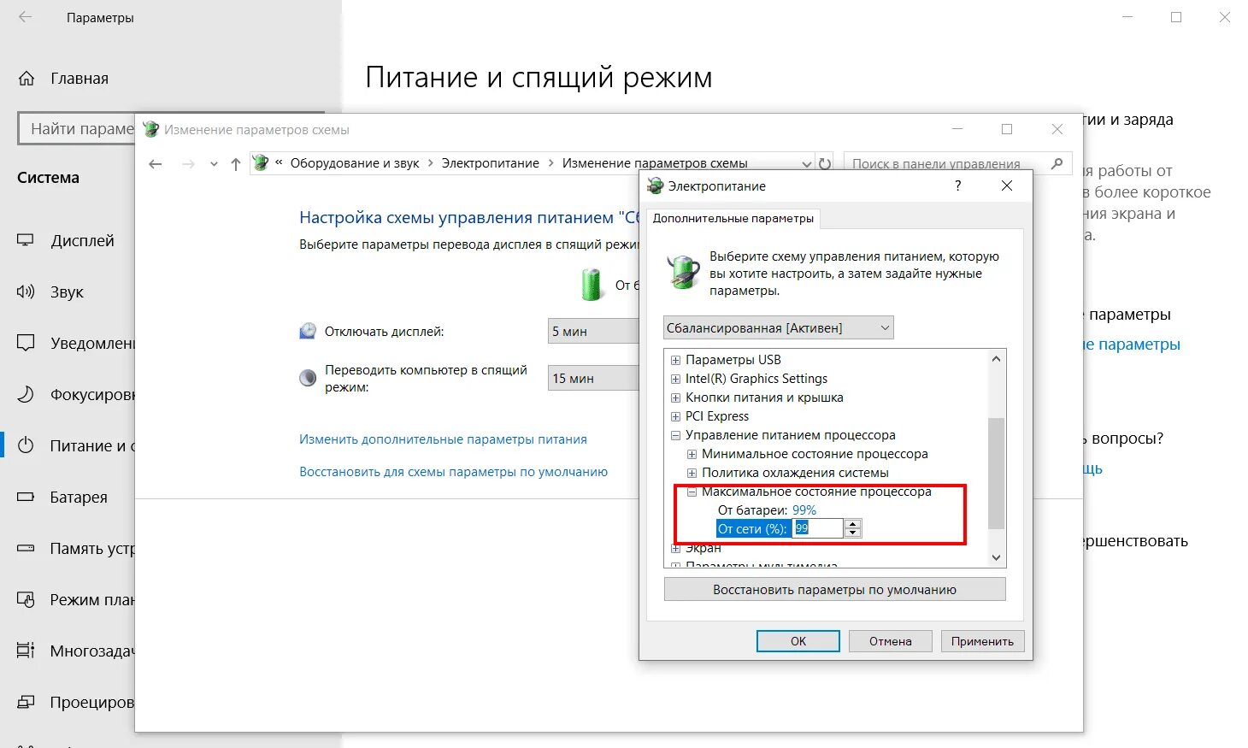Close the Изменение параметров схемы window
Image resolution: width=1248 pixels, height=748 pixels.
point(1057,129)
